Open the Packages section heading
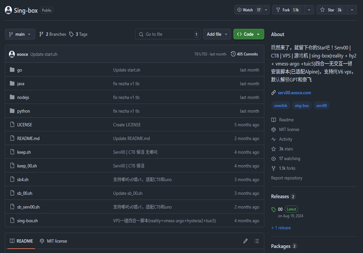The height and width of the screenshot is (253, 363). pyautogui.click(x=281, y=246)
